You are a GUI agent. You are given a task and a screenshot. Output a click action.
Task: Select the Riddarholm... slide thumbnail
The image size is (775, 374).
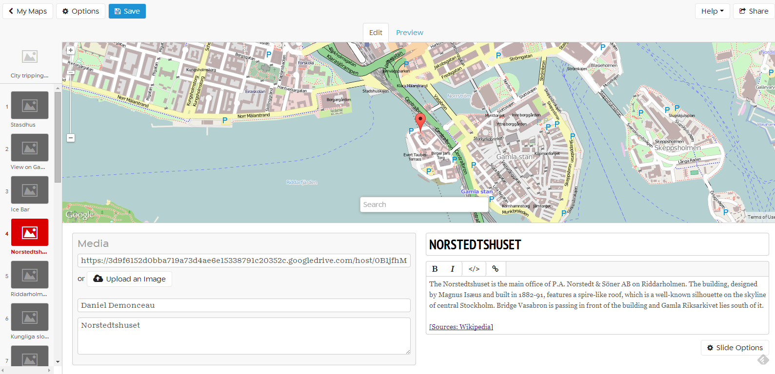tap(30, 275)
